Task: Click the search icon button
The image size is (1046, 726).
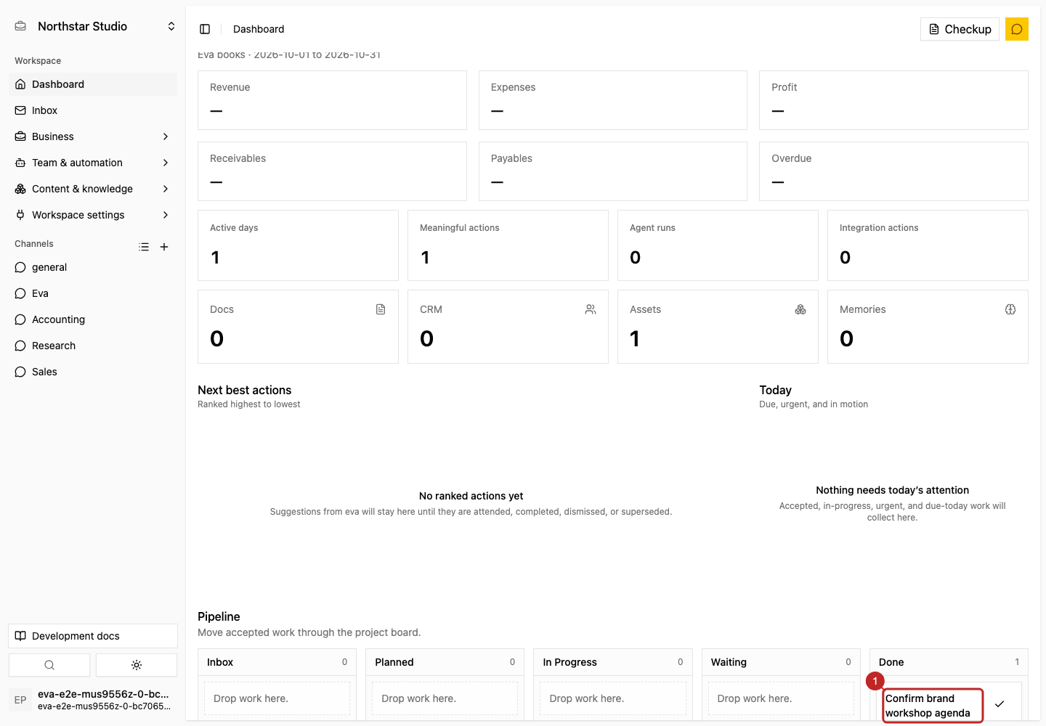Action: (x=49, y=665)
